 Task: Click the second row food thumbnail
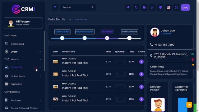56,74
